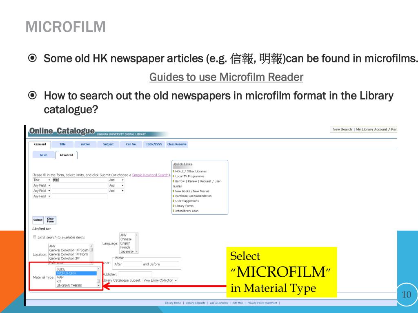Choose SLIDE in Material Type list
Viewport: 418px width, 313px height.
pyautogui.click(x=76, y=269)
